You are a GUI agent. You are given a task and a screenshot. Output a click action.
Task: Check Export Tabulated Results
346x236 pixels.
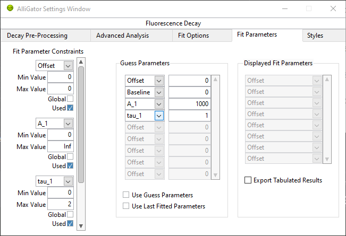pos(248,180)
